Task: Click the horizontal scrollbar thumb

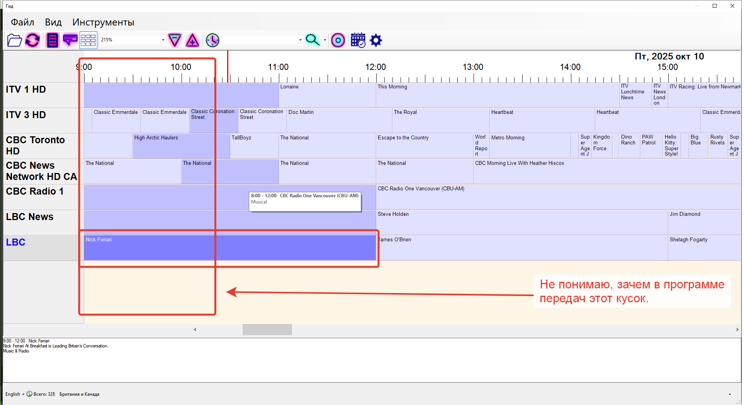Action: (267, 329)
